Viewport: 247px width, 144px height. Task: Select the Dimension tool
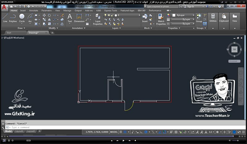79,18
